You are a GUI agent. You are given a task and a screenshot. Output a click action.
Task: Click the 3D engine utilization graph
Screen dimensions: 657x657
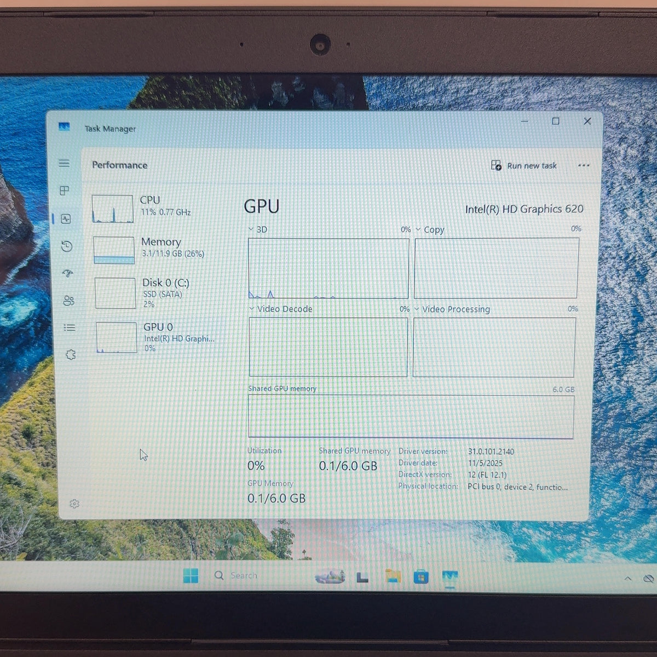coord(328,268)
